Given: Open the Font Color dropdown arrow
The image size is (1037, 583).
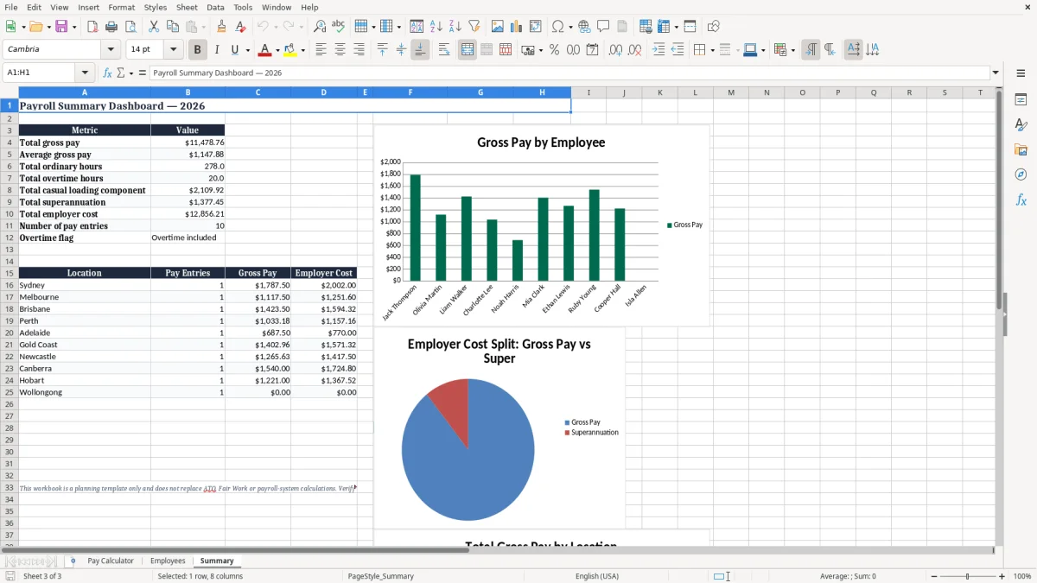Looking at the screenshot, I should (277, 50).
